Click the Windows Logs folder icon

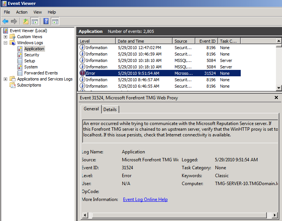tap(12, 43)
